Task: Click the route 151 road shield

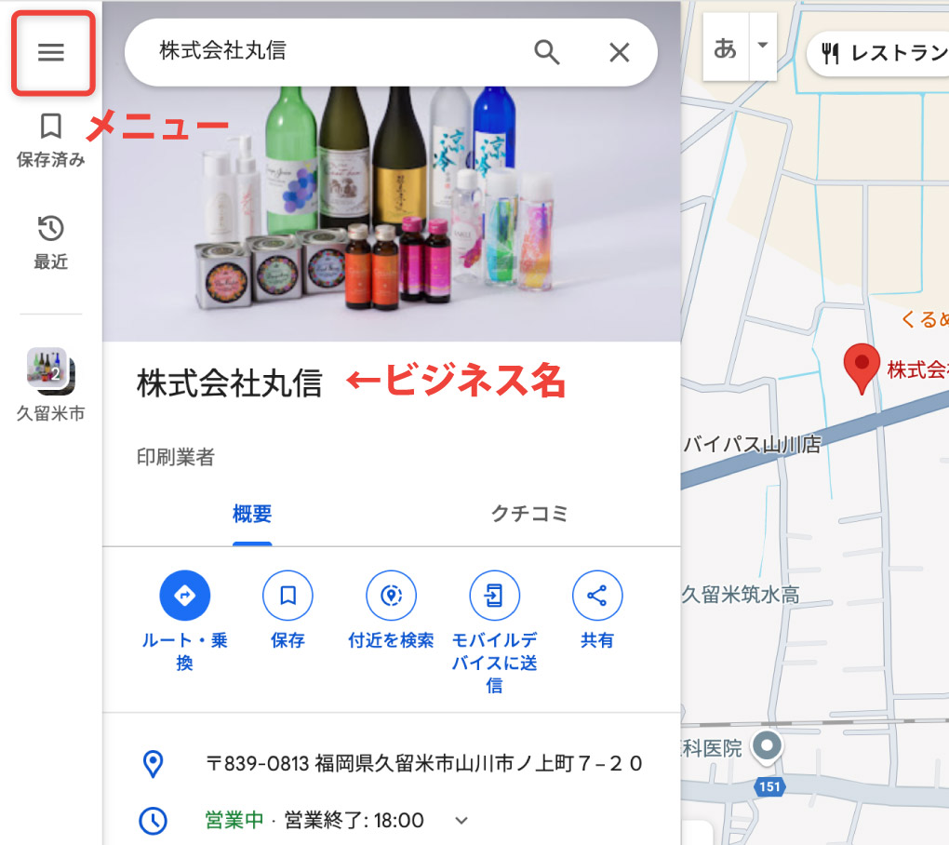Action: pyautogui.click(x=769, y=787)
